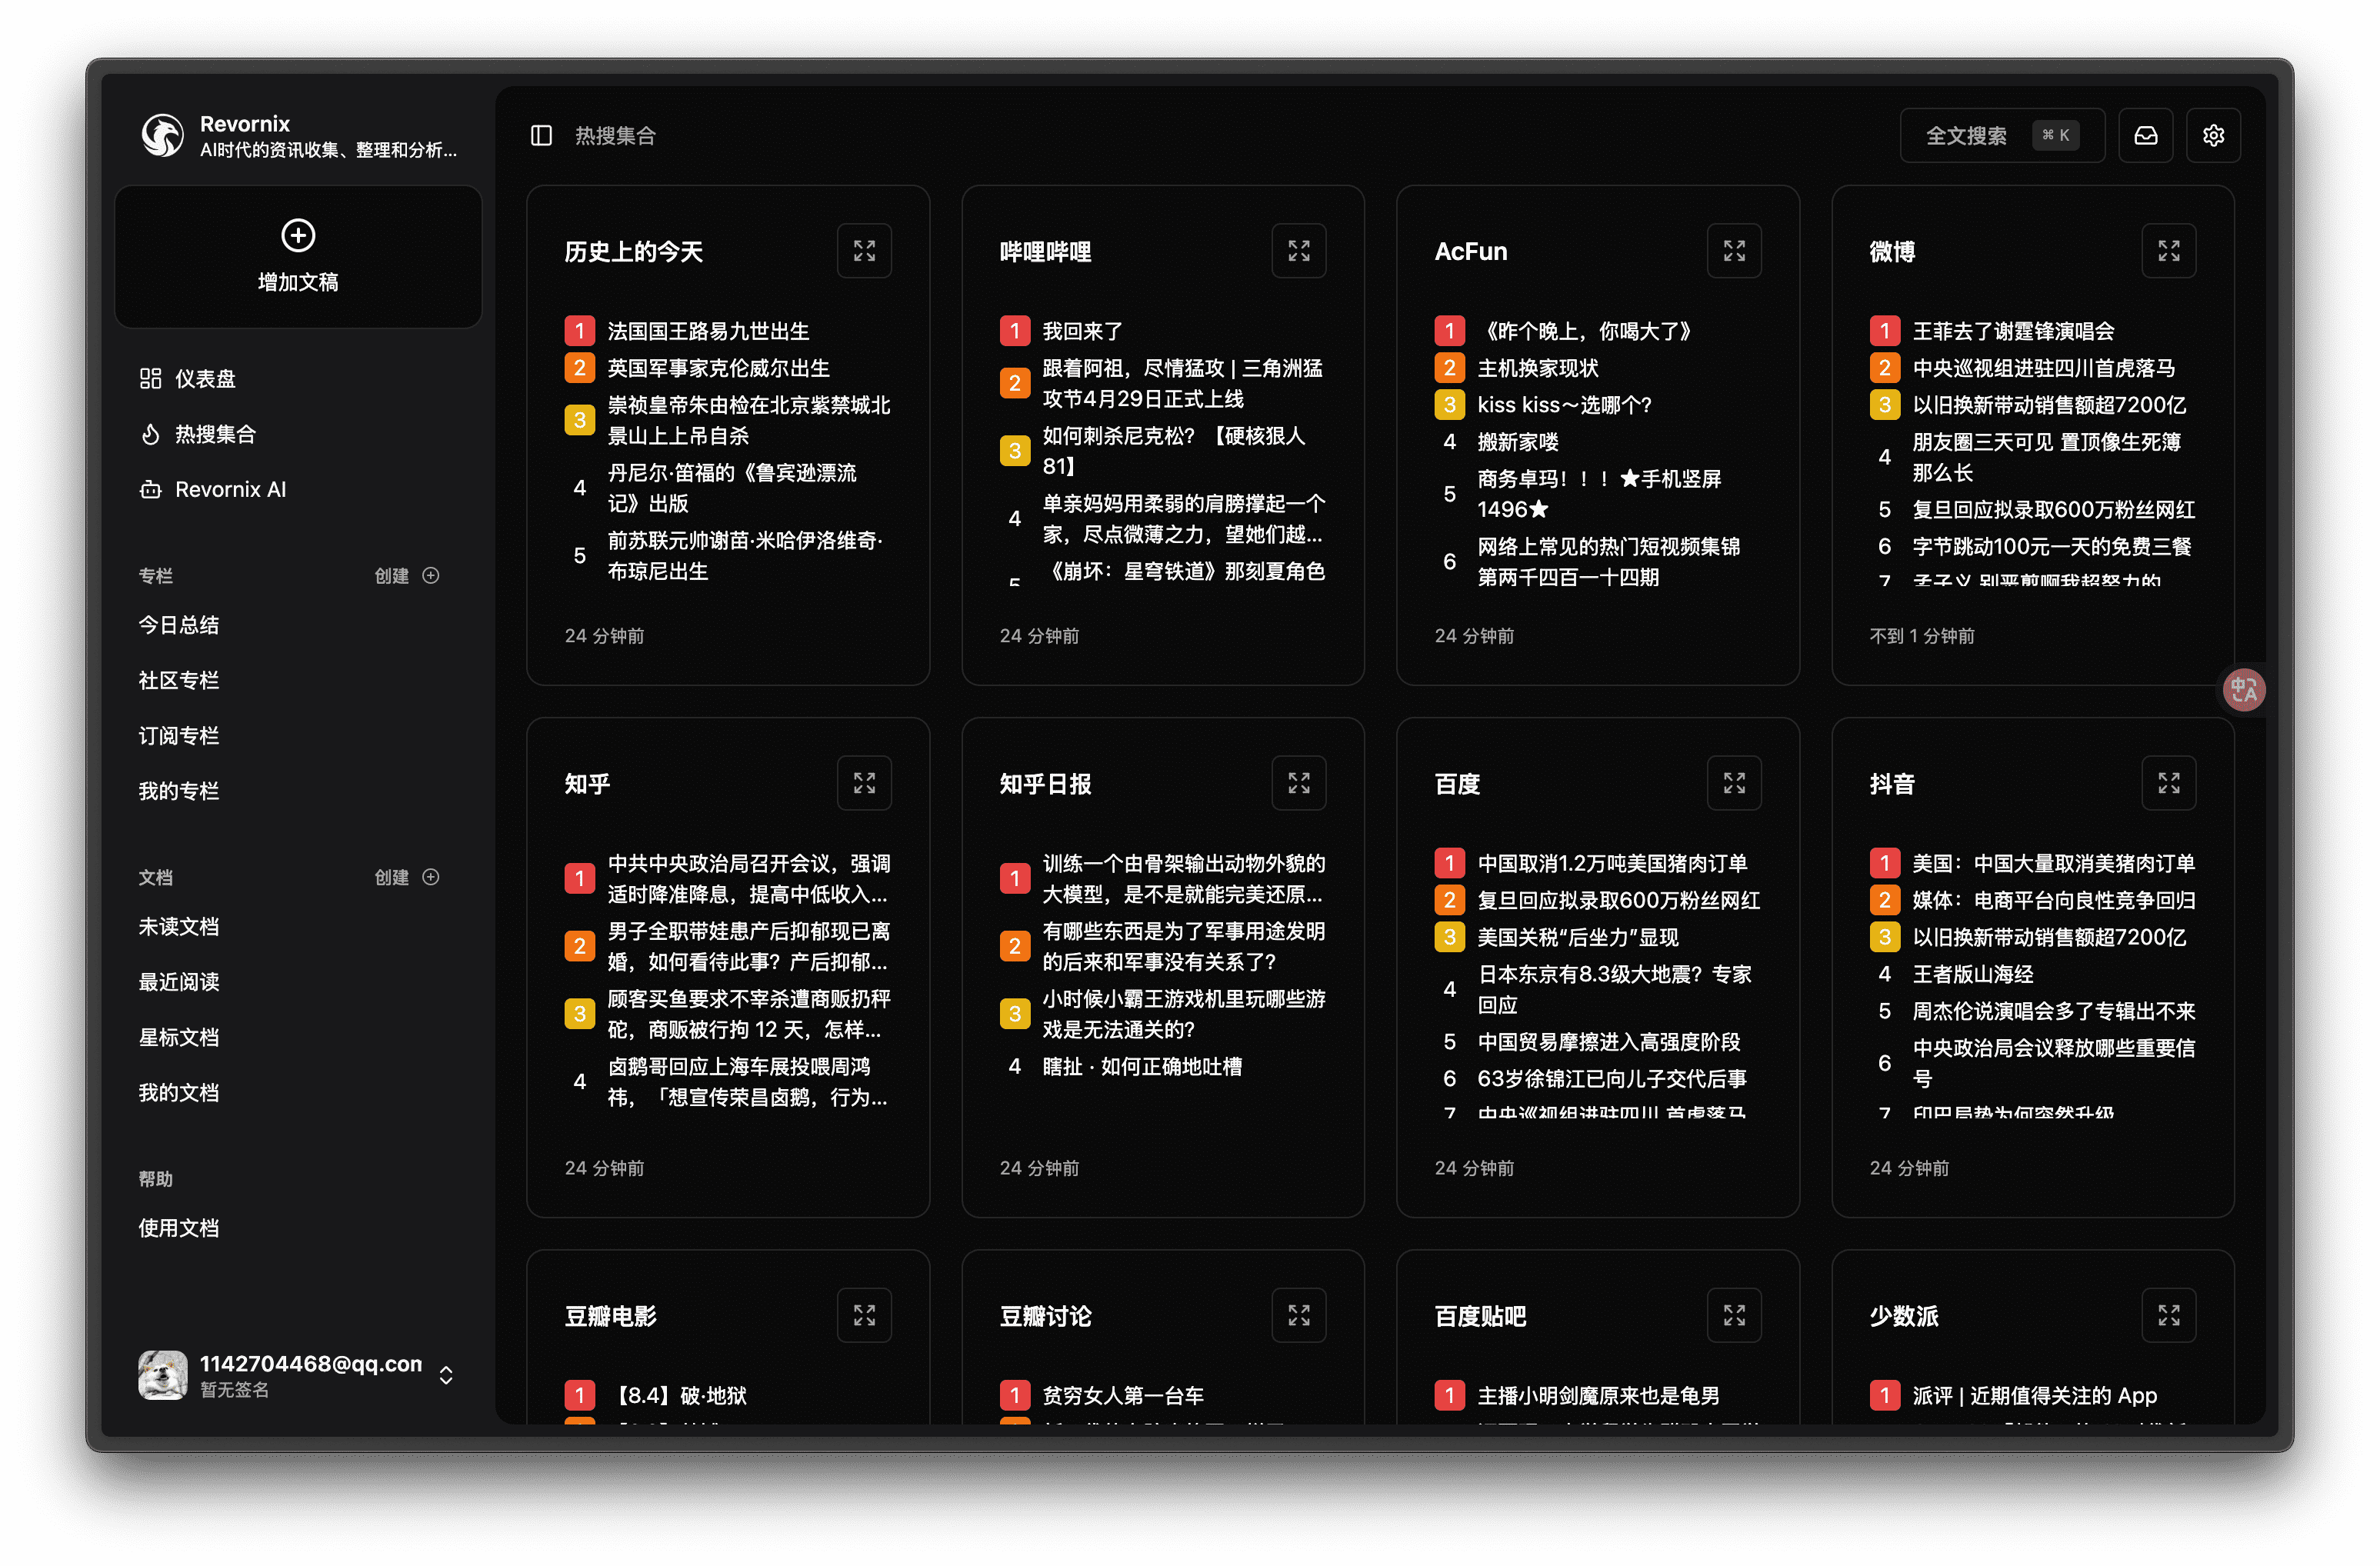Toggle the sidebar panel icon
Viewport: 2380px width, 1566px height.
541,135
